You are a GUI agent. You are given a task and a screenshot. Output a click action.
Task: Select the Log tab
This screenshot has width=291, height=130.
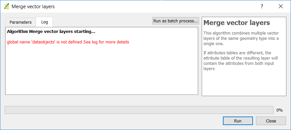[x=45, y=22]
